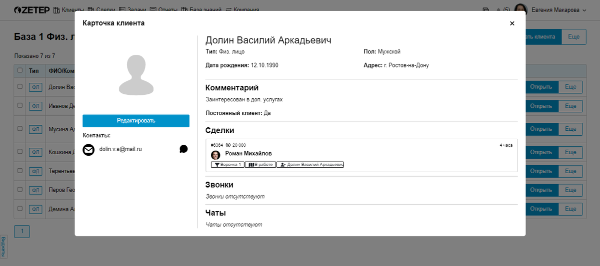Click Открыть in the first table row
Screen dimensions: 600x266
(x=541, y=87)
